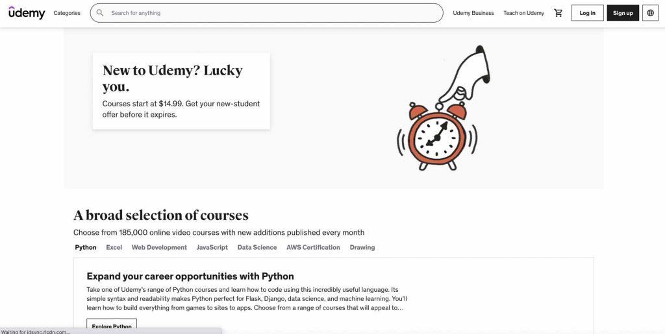The image size is (665, 334).
Task: Click the Sign up button
Action: [x=623, y=13]
